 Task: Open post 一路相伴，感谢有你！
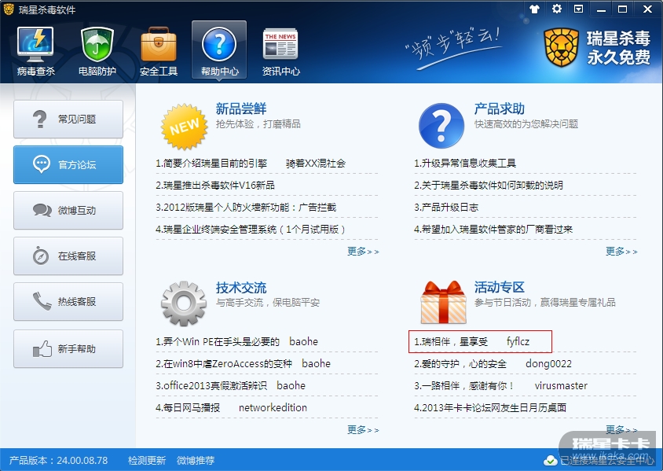[465, 385]
